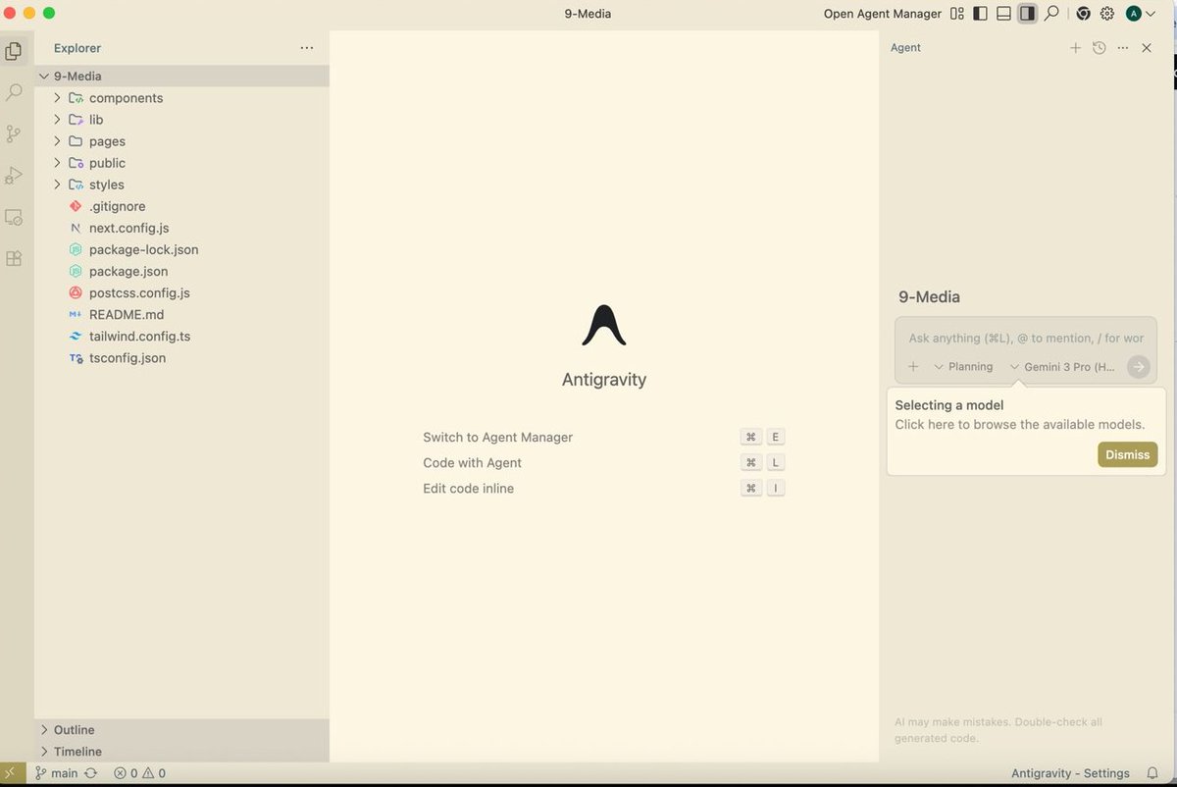Expand the pages folder
This screenshot has width=1177, height=787.
coord(181,141)
